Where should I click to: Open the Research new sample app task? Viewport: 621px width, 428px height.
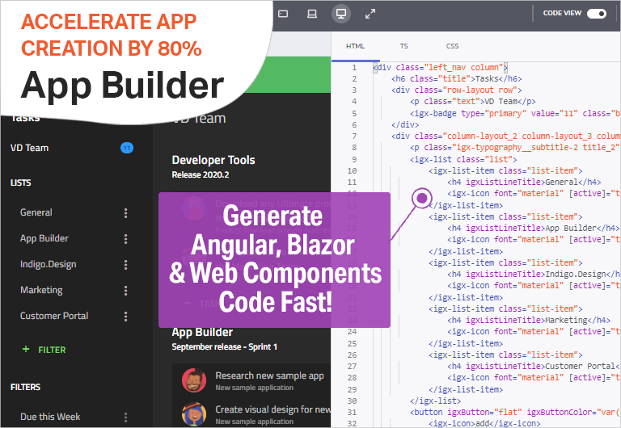point(270,376)
